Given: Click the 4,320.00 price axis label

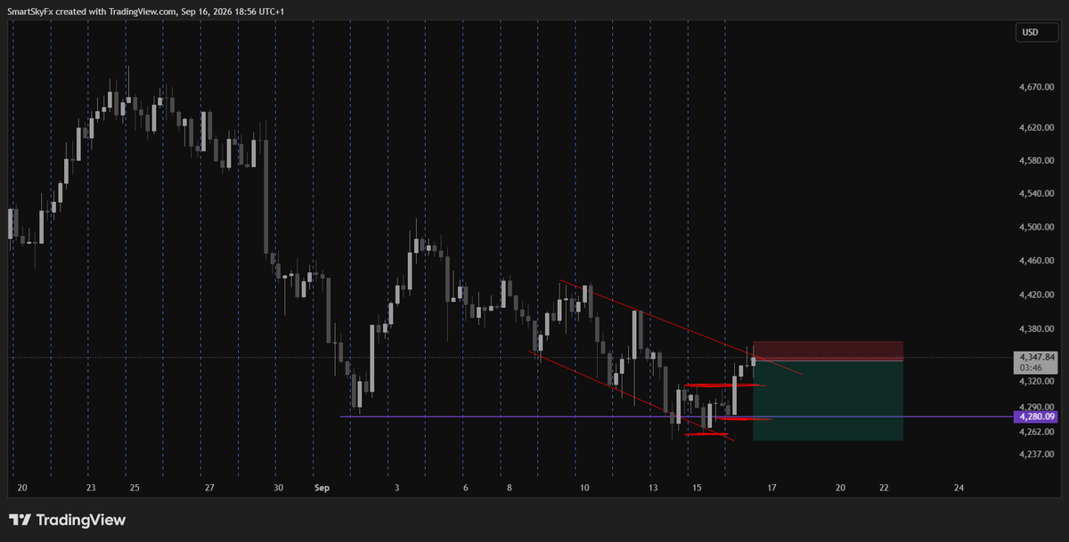Looking at the screenshot, I should coord(1036,381).
